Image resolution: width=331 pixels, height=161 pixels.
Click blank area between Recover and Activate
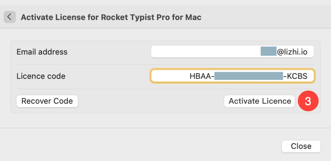pos(150,101)
